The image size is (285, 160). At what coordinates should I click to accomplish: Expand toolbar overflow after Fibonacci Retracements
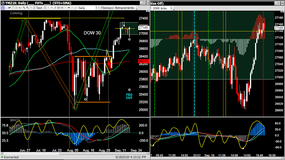pyautogui.click(x=137, y=9)
